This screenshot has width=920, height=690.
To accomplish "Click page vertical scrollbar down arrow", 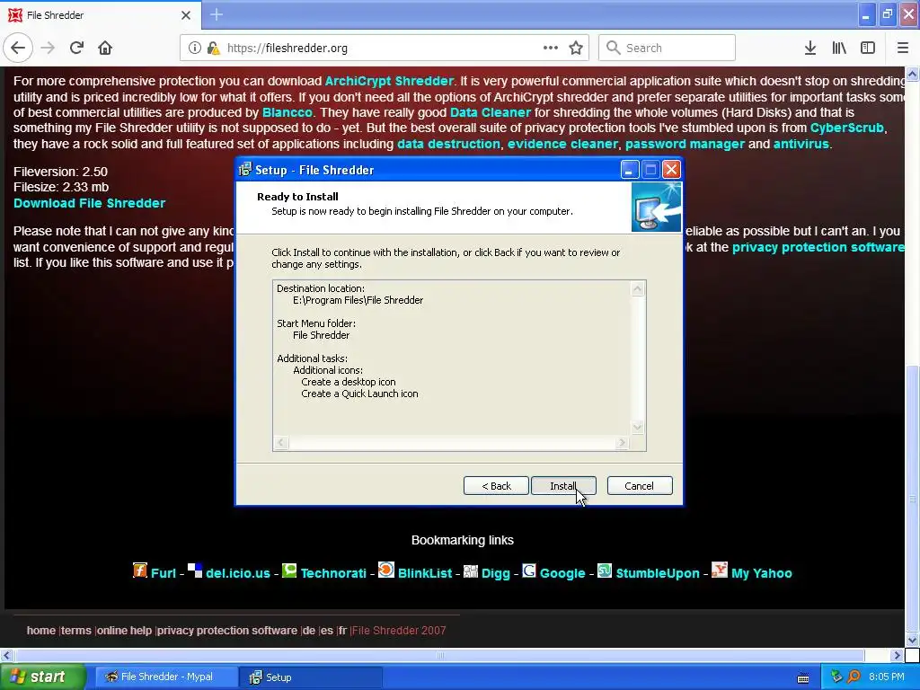I will coord(912,640).
